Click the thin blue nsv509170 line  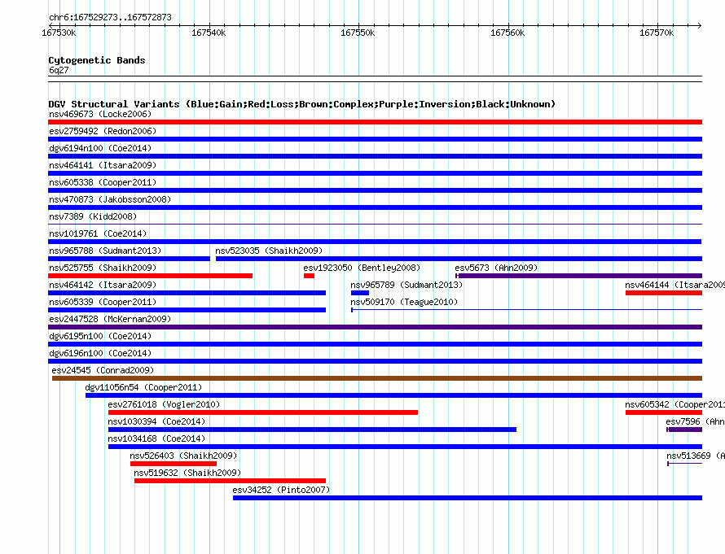[526, 310]
